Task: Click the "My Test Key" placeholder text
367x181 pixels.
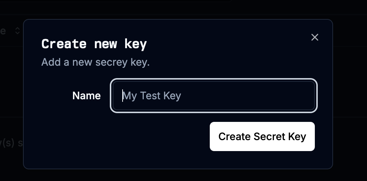Action: (152, 96)
